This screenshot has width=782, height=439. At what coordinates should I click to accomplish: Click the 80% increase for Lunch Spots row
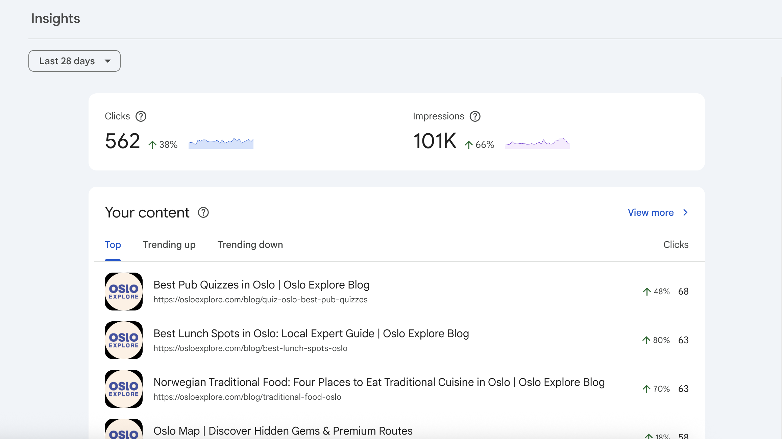(x=656, y=340)
